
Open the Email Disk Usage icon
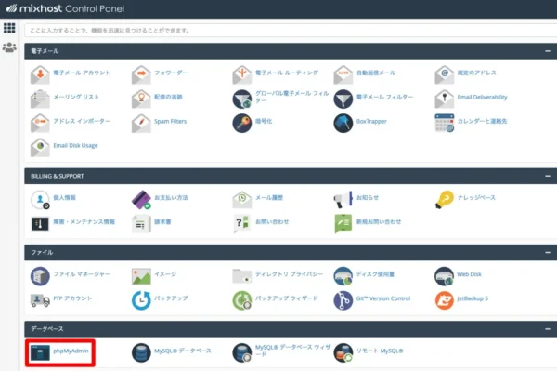point(40,147)
